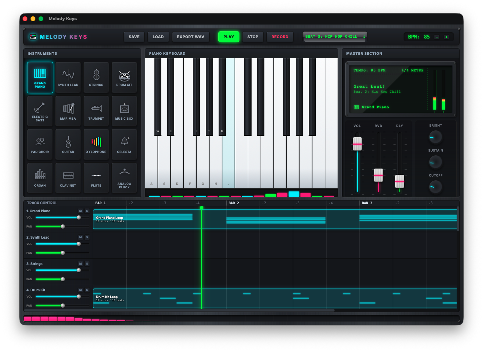Choose the Strings instrument
483x351 pixels.
[96, 77]
